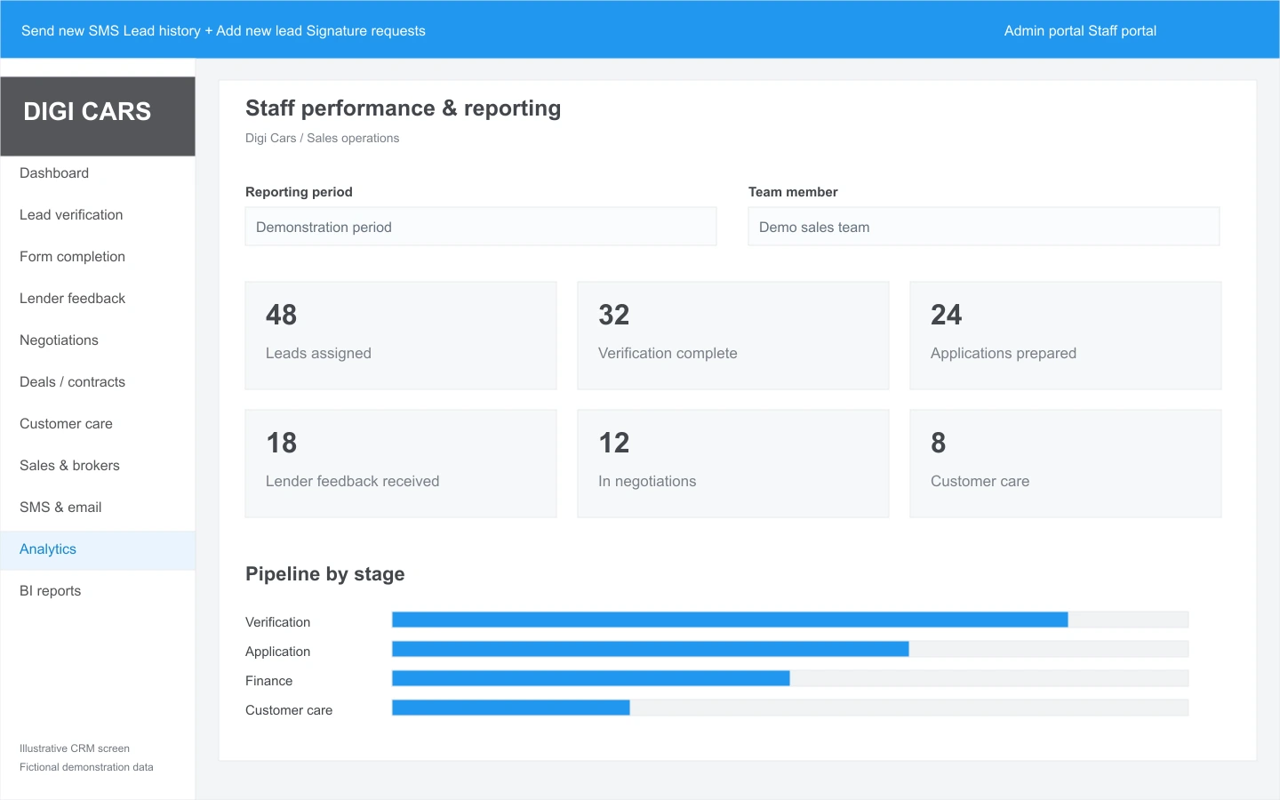The image size is (1280, 800).
Task: Click the Finance label in the pipeline list
Action: 269,681
